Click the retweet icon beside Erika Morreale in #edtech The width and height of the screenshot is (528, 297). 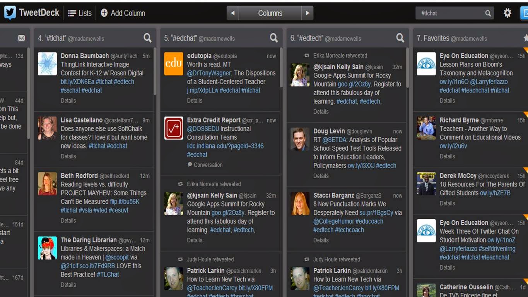[307, 56]
